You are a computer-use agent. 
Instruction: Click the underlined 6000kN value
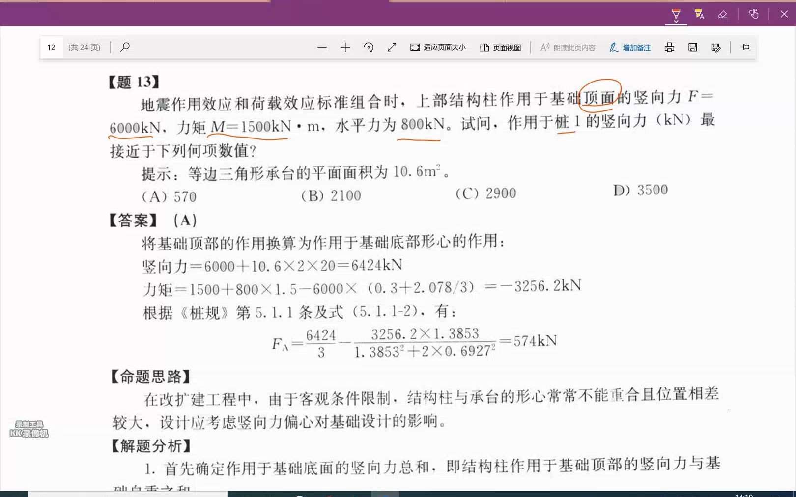click(135, 128)
